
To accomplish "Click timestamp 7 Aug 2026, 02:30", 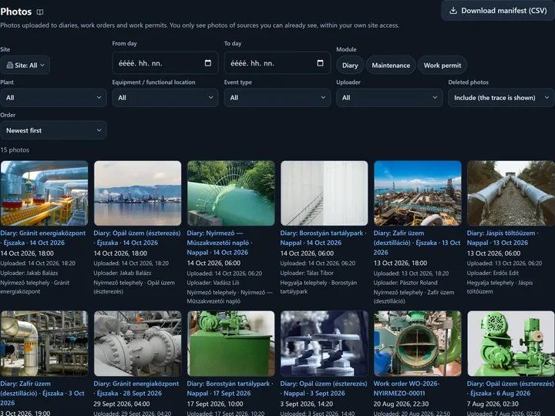I will click(x=493, y=404).
